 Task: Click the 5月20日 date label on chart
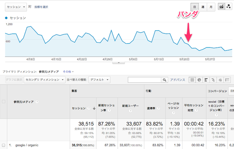tap(184, 59)
